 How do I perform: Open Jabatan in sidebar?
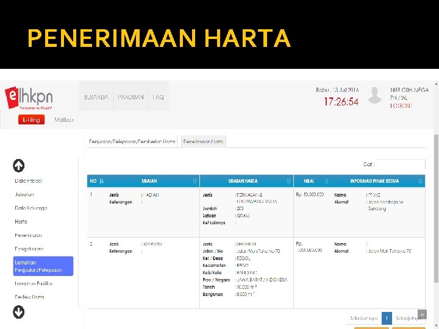coord(24,194)
